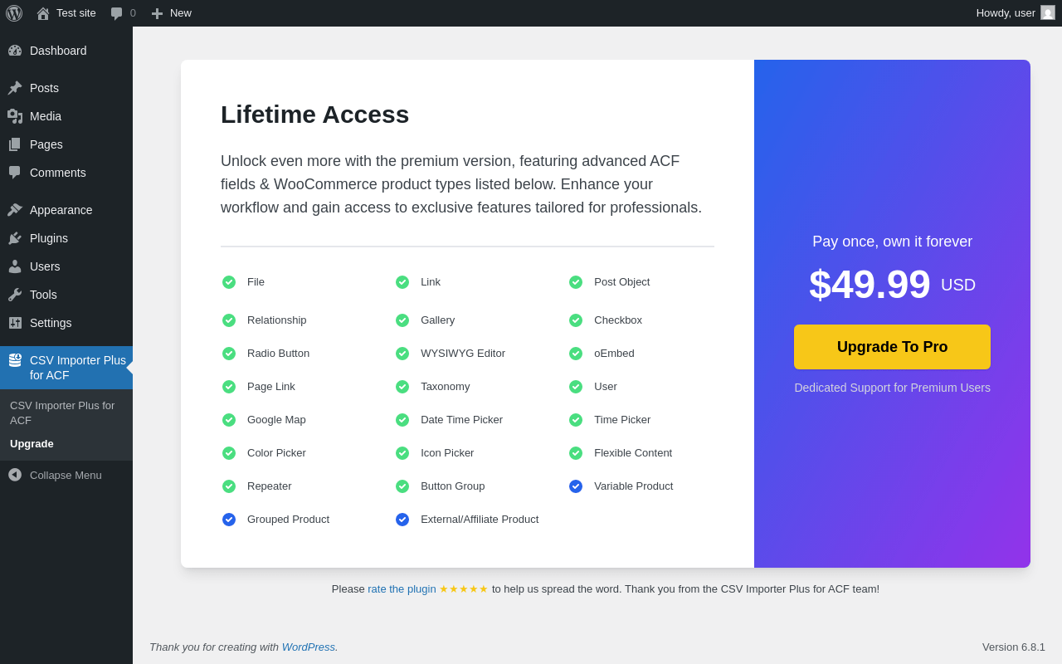1062x664 pixels.
Task: Open the WordPress footer link
Action: tap(308, 647)
